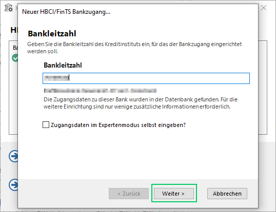Viewport: 276px width, 212px height.
Task: Close the background window with the X
Action: pyautogui.click(x=264, y=8)
